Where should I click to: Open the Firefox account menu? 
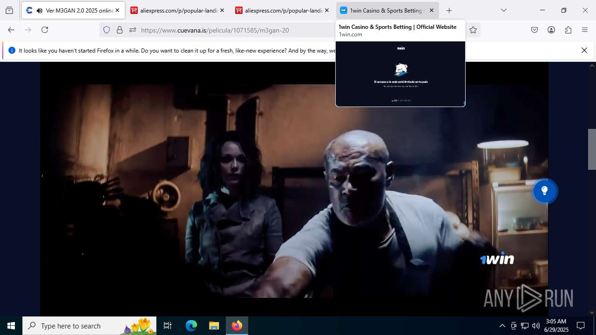point(551,30)
